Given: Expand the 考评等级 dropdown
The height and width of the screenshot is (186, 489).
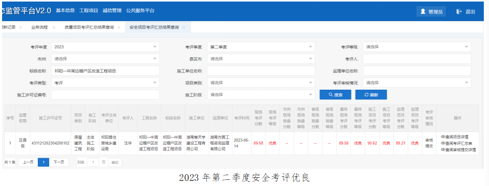Looking at the screenshot, I should (x=417, y=47).
